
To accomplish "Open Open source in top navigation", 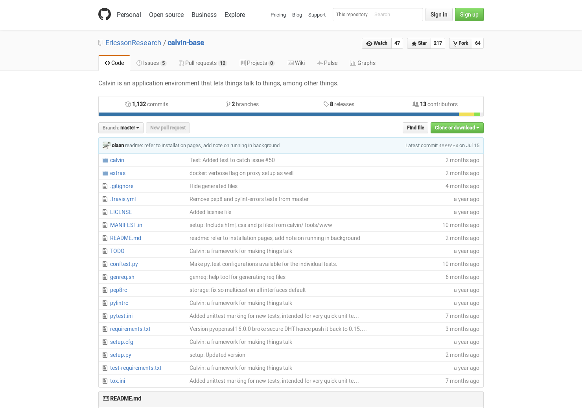I will tap(166, 15).
